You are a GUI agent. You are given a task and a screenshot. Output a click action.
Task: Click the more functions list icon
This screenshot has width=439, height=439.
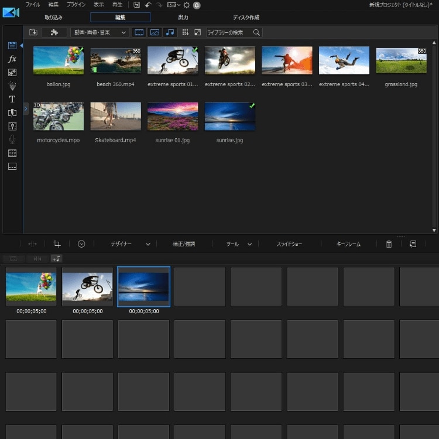413,244
